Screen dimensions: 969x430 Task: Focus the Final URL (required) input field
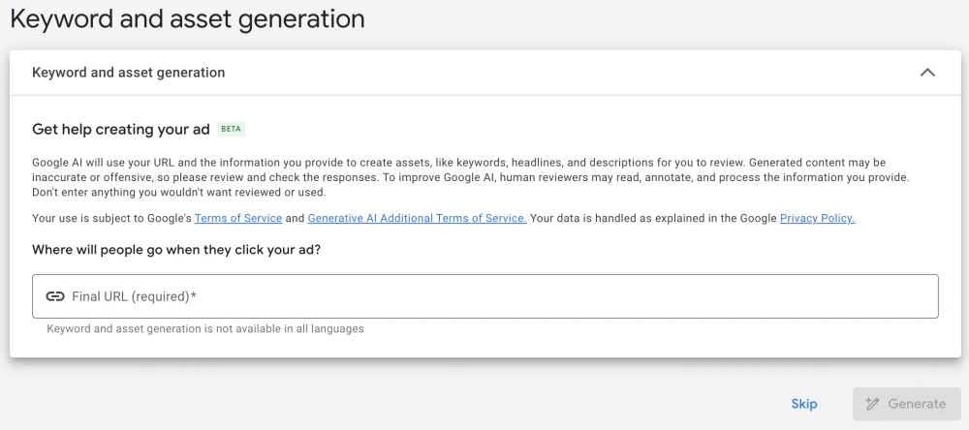[x=485, y=296]
